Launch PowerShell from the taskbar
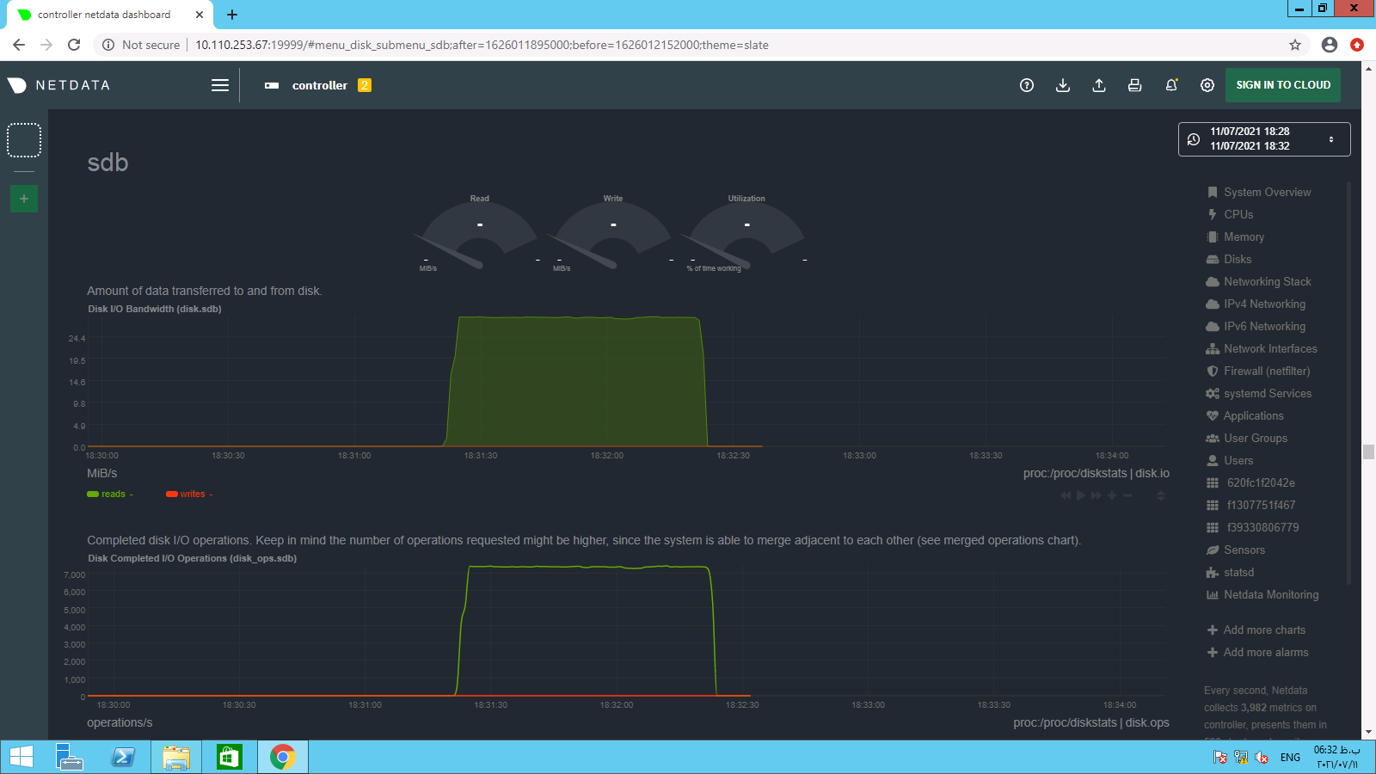This screenshot has height=774, width=1376. click(x=123, y=757)
